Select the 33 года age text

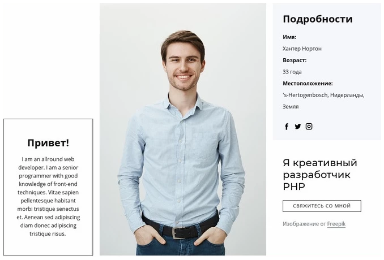tap(292, 72)
